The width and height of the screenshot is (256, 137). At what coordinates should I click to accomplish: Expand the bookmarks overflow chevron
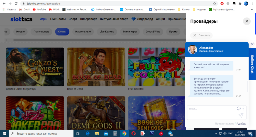coord(252,9)
